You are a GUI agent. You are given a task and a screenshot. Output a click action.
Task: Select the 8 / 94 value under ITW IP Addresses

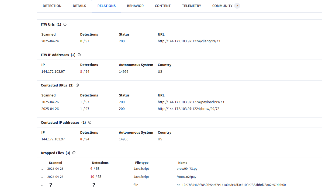pos(85,72)
